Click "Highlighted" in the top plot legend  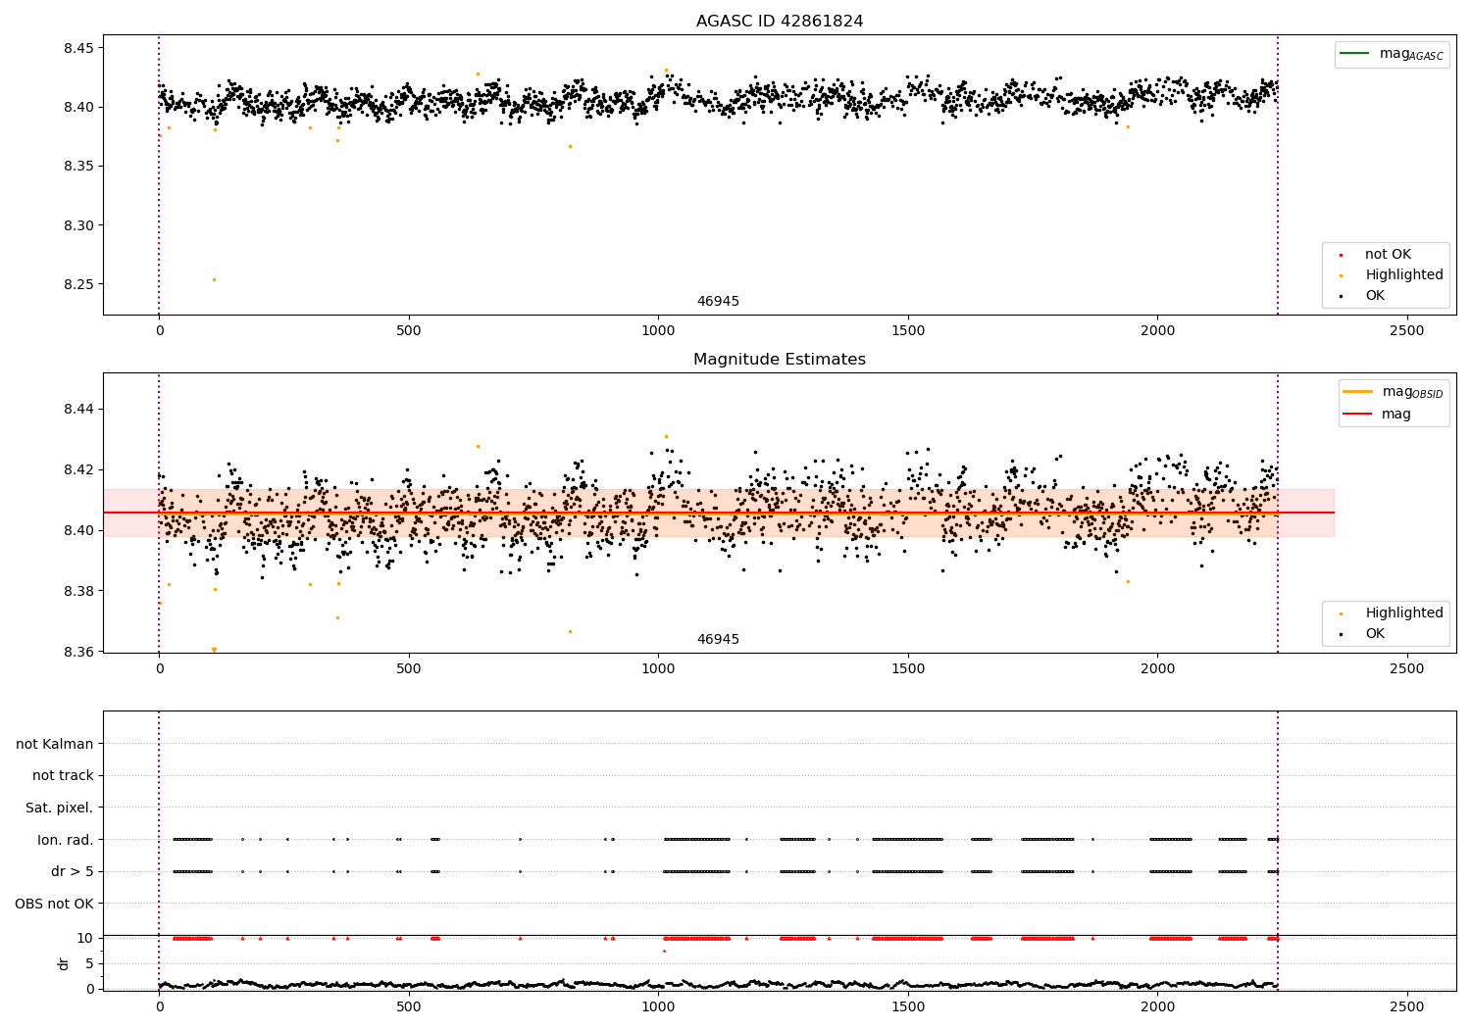pyautogui.click(x=1404, y=274)
